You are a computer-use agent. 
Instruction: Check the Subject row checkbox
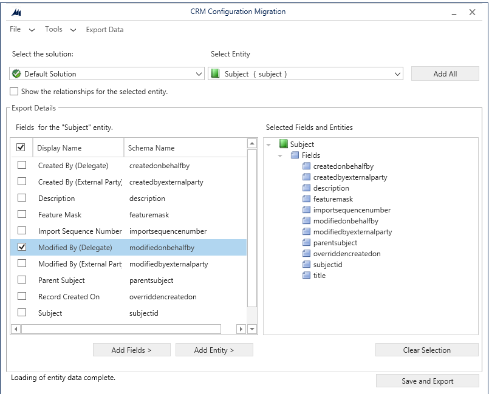(x=22, y=312)
